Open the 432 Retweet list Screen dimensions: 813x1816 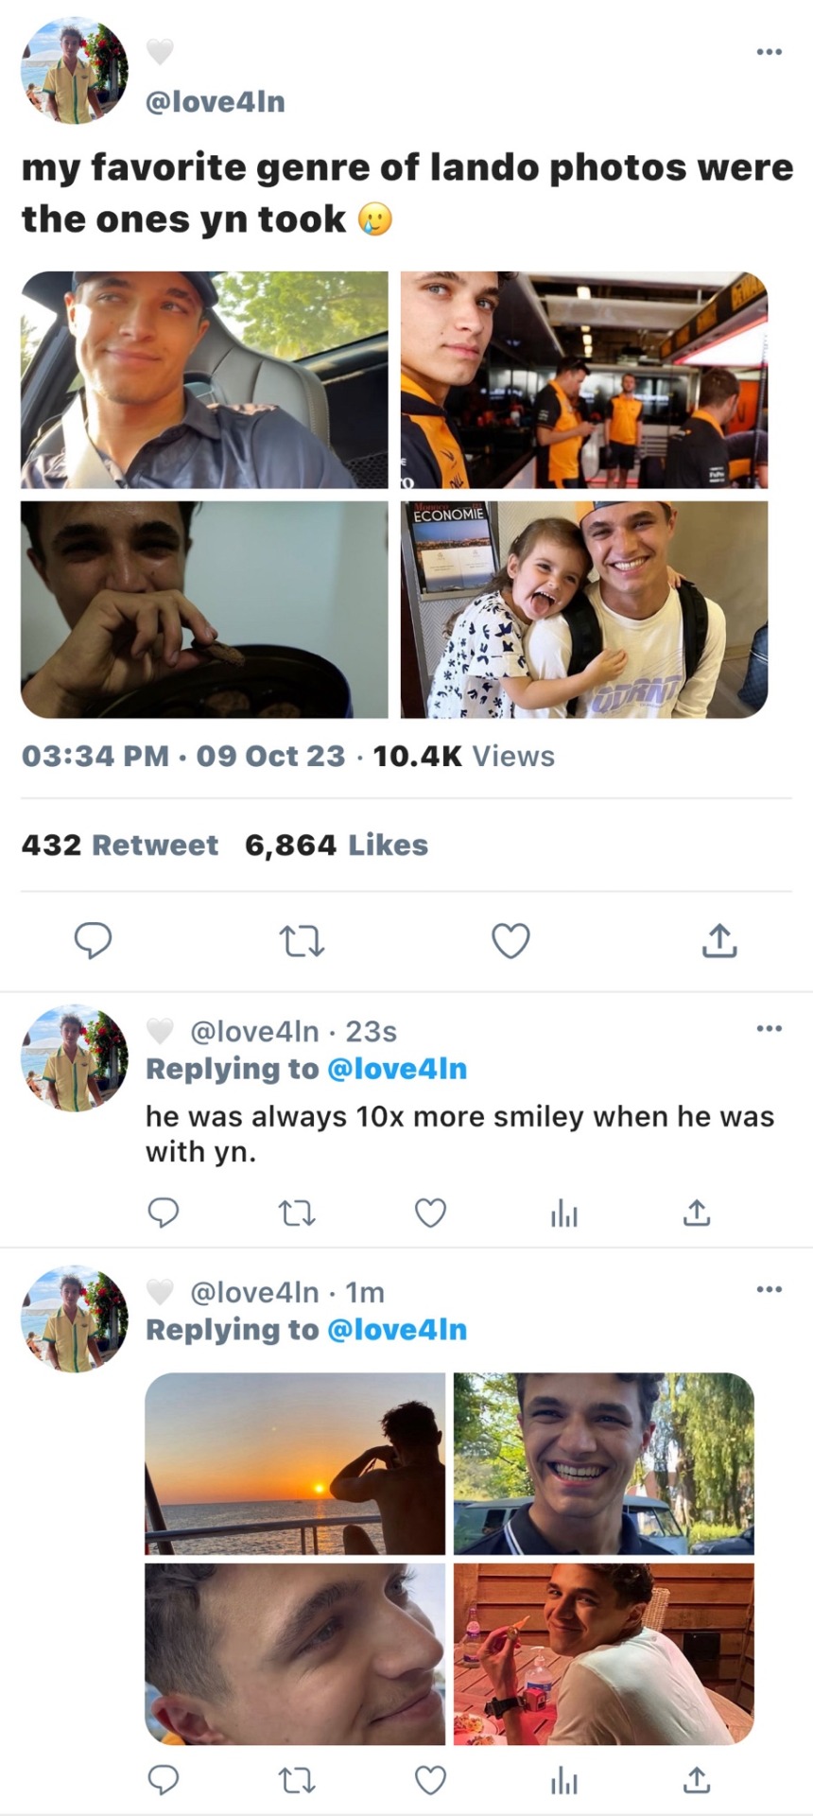120,845
